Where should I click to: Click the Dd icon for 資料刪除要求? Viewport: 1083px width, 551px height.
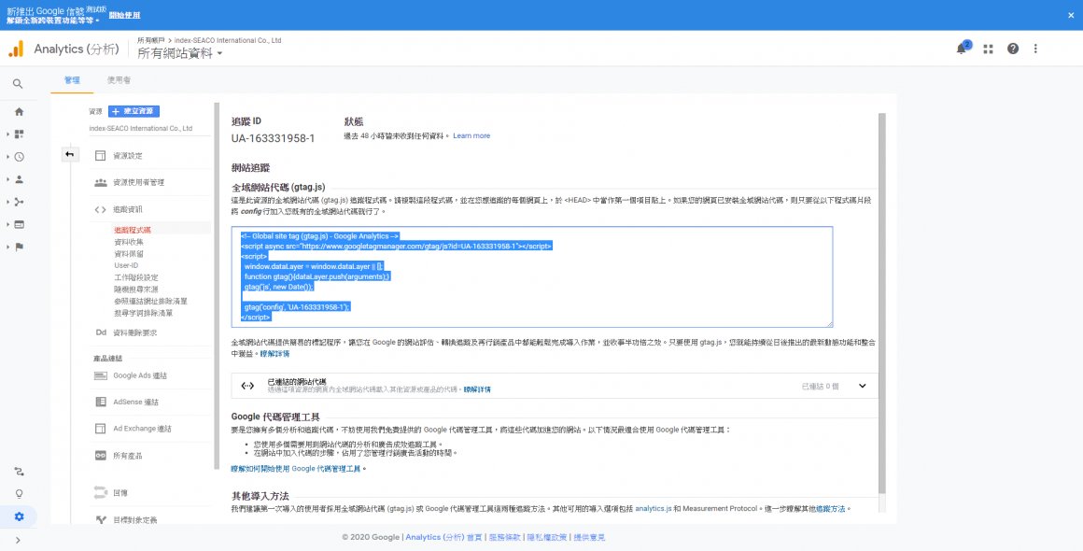point(100,332)
